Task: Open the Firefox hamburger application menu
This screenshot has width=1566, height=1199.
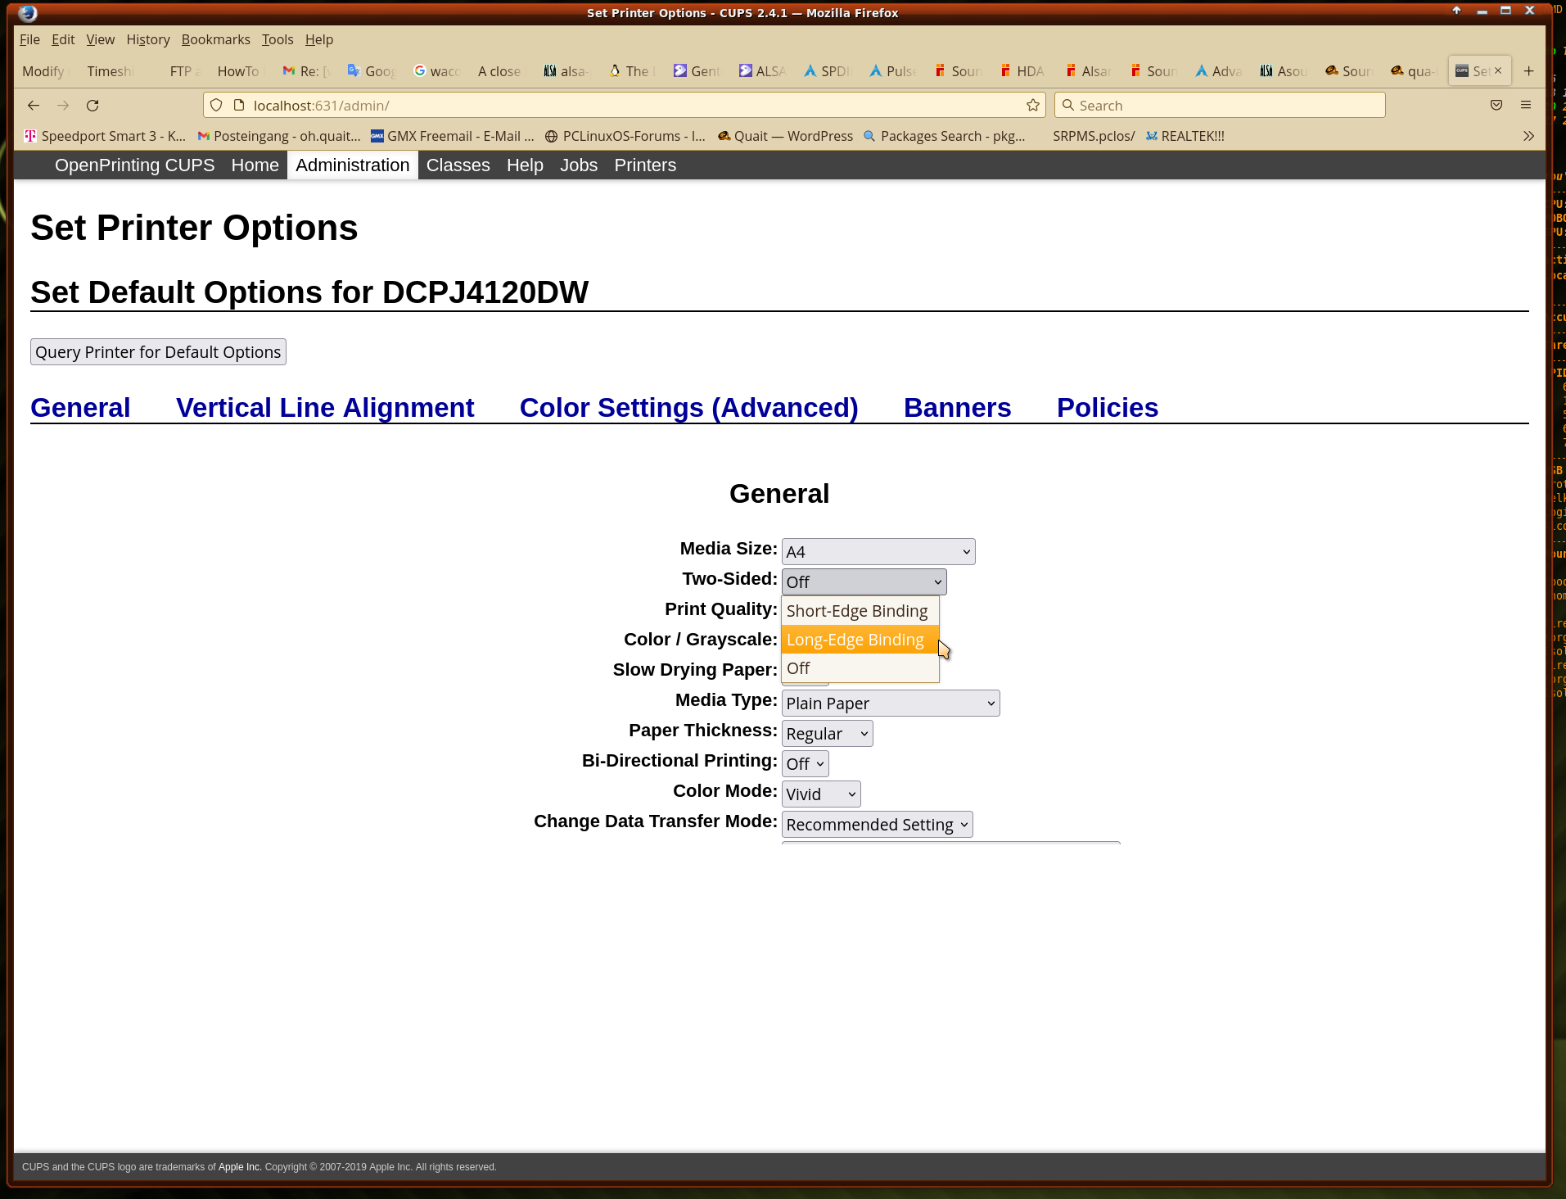Action: pos(1526,105)
